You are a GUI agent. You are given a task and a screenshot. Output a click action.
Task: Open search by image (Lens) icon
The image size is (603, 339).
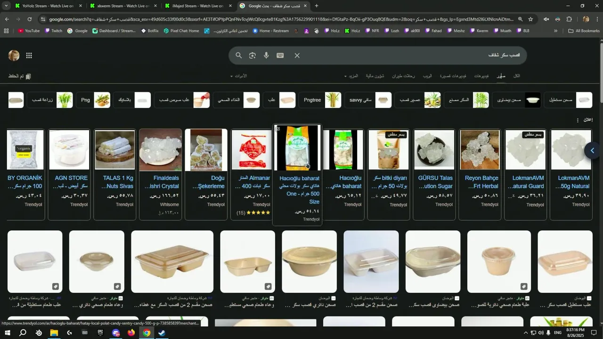click(x=253, y=56)
